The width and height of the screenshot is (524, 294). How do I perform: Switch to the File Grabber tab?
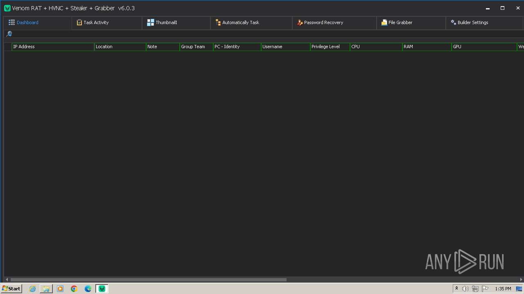(x=411, y=22)
